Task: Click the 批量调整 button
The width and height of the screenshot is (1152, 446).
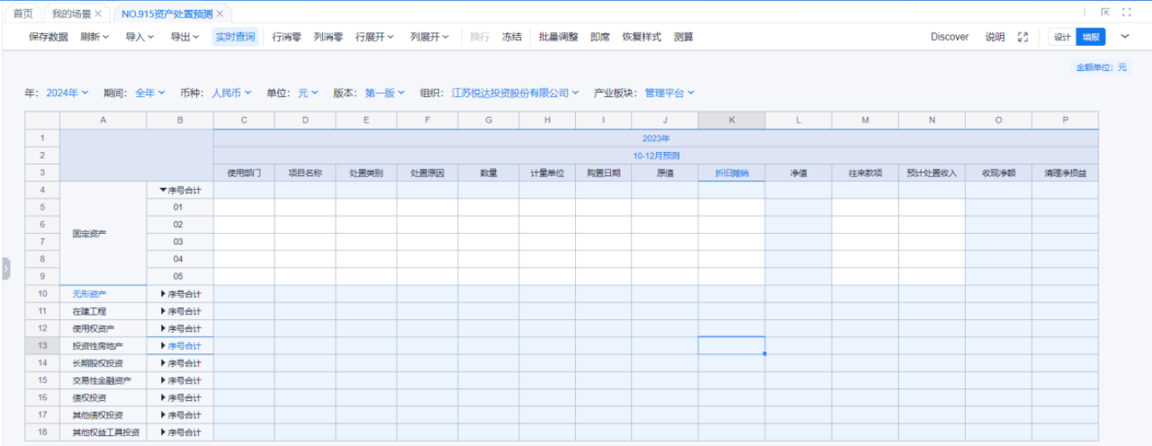Action: 558,37
